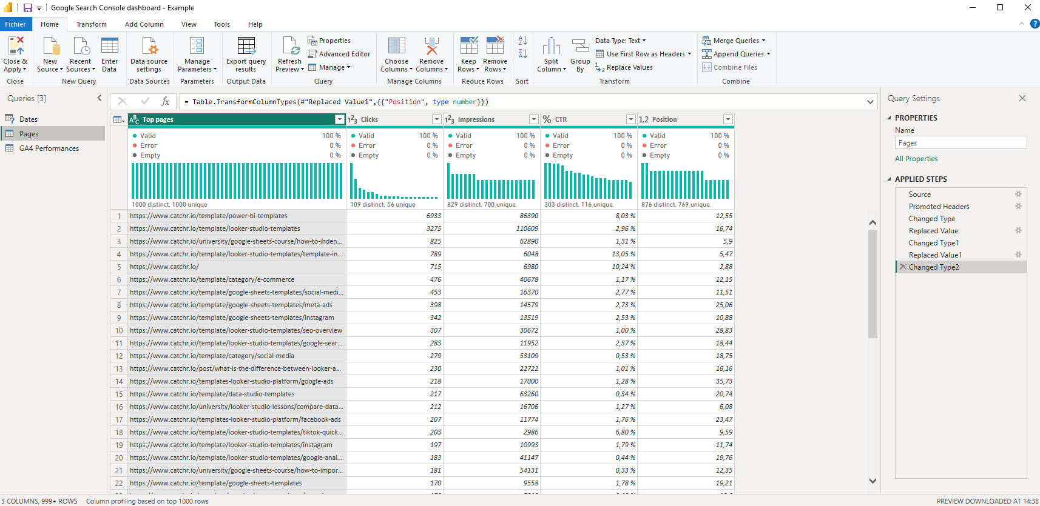Click the vertical scrollbar thumb

873,284
